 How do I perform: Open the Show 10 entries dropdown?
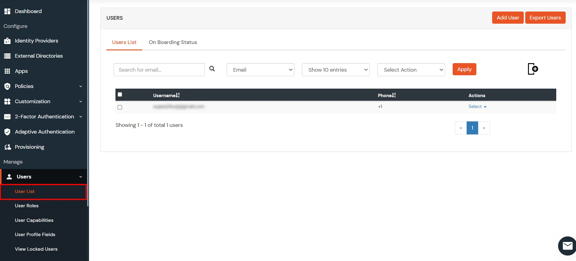coord(336,69)
